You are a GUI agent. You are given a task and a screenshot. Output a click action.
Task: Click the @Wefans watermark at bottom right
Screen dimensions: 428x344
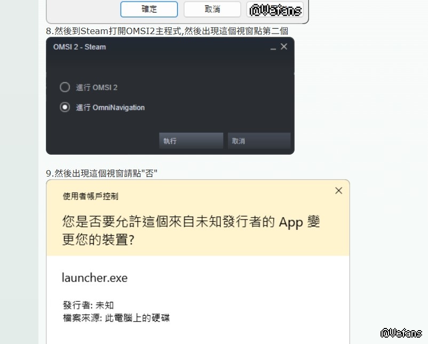401,333
